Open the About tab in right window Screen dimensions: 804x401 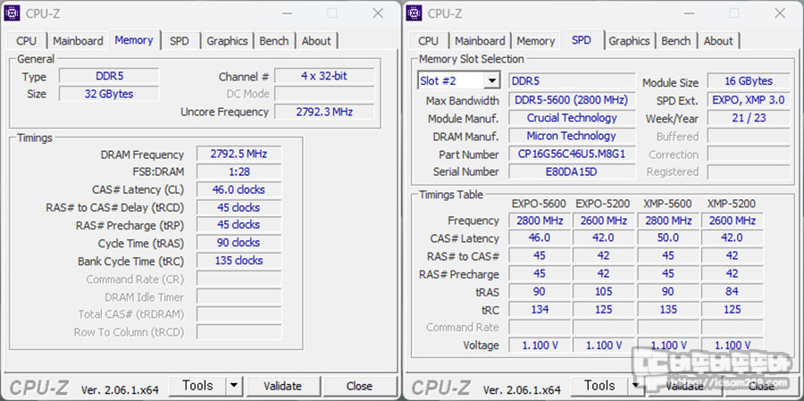pos(718,41)
